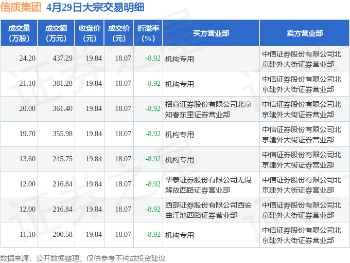Image resolution: width=350 pixels, height=263 pixels.
Task: Click the 买方营业部 column header
Action: [x=211, y=33]
